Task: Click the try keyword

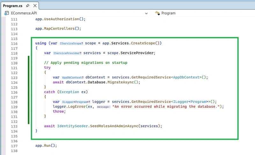Action: [x=47, y=68]
